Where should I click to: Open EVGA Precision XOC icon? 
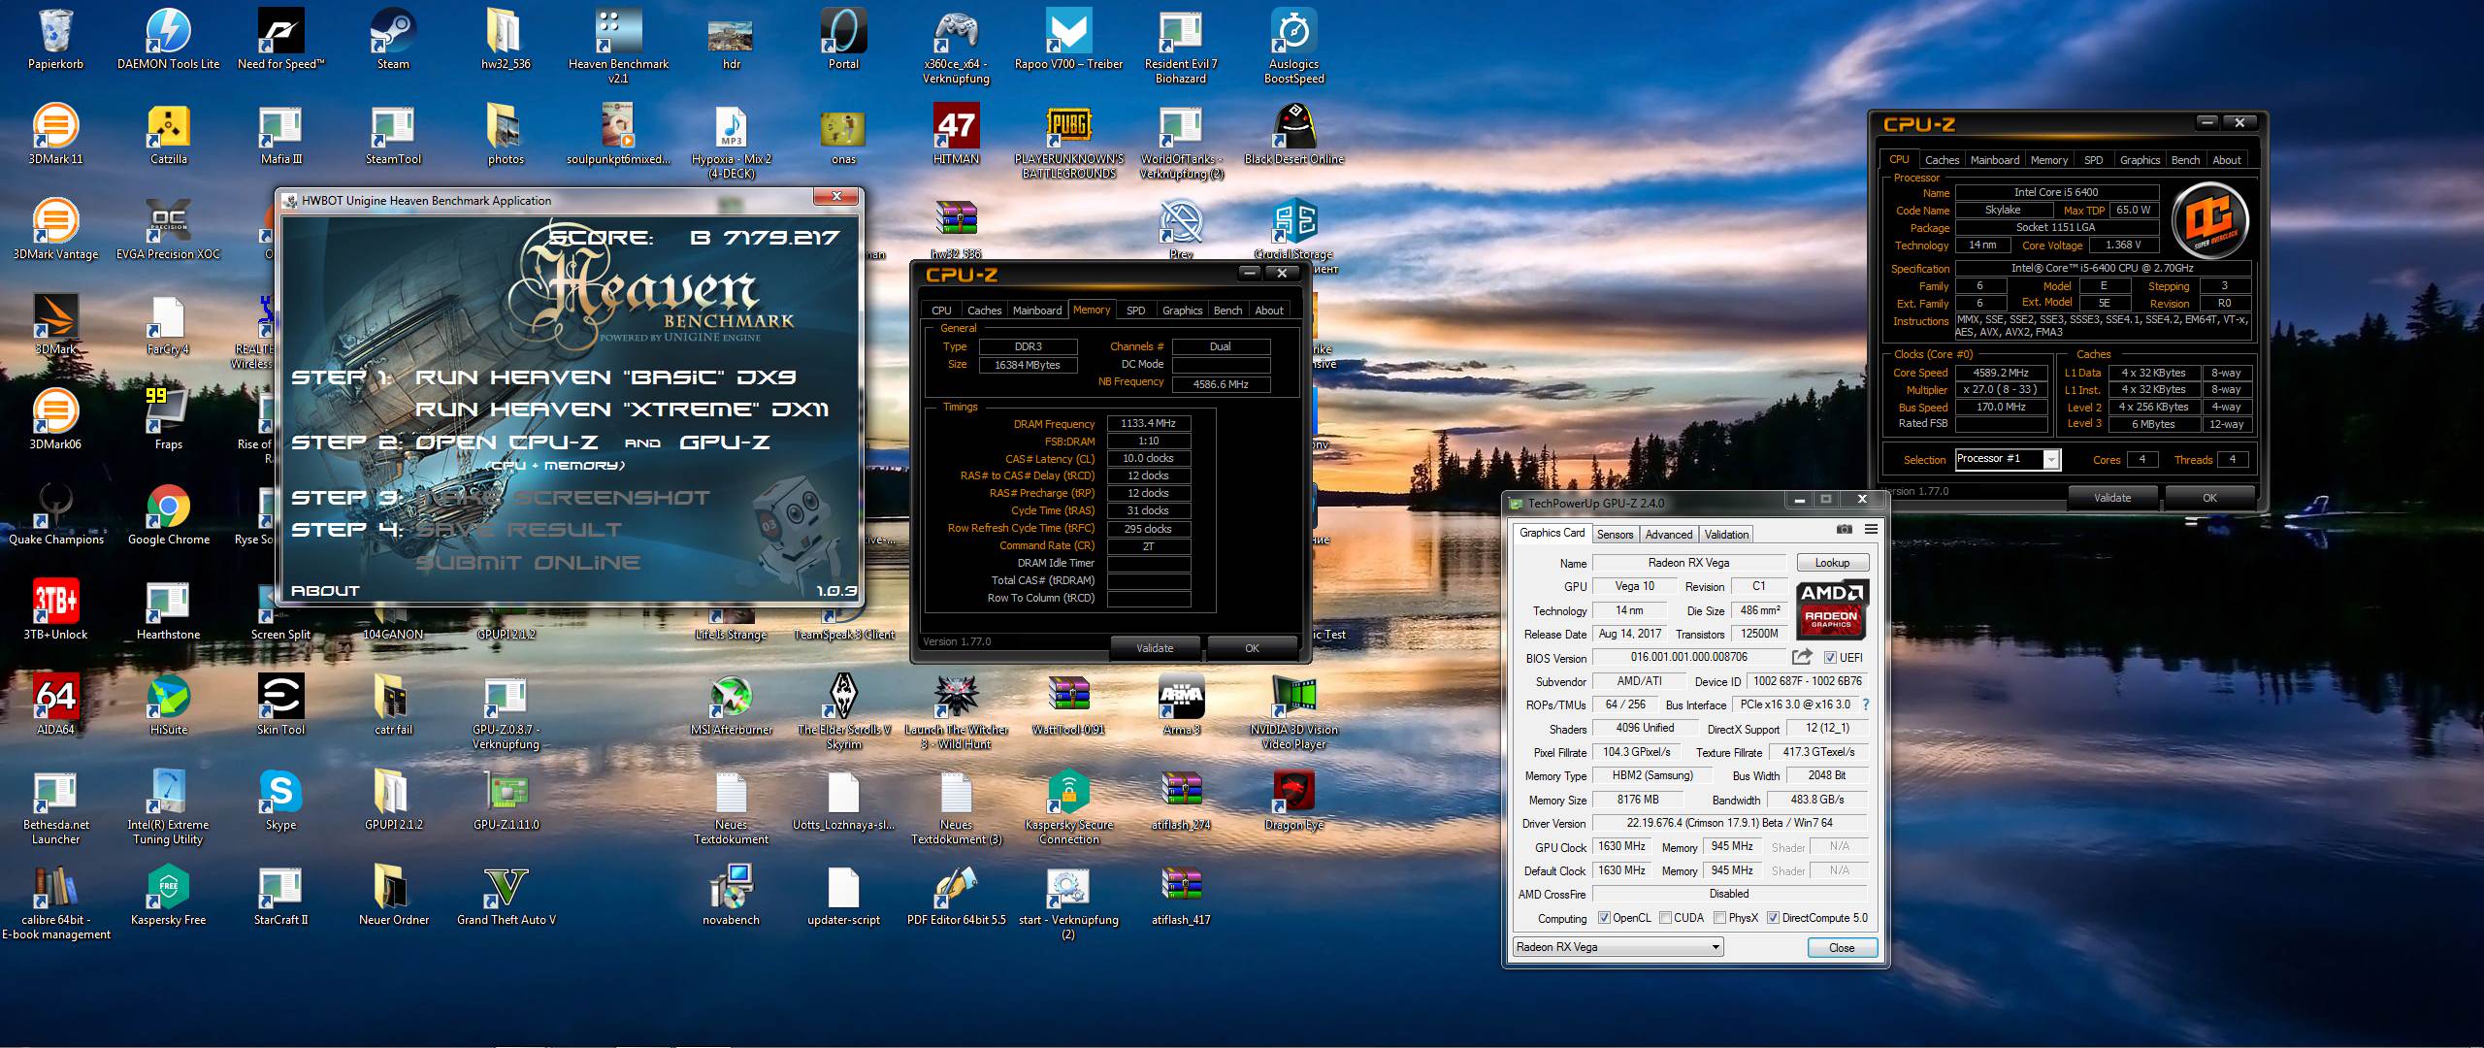coord(168,229)
